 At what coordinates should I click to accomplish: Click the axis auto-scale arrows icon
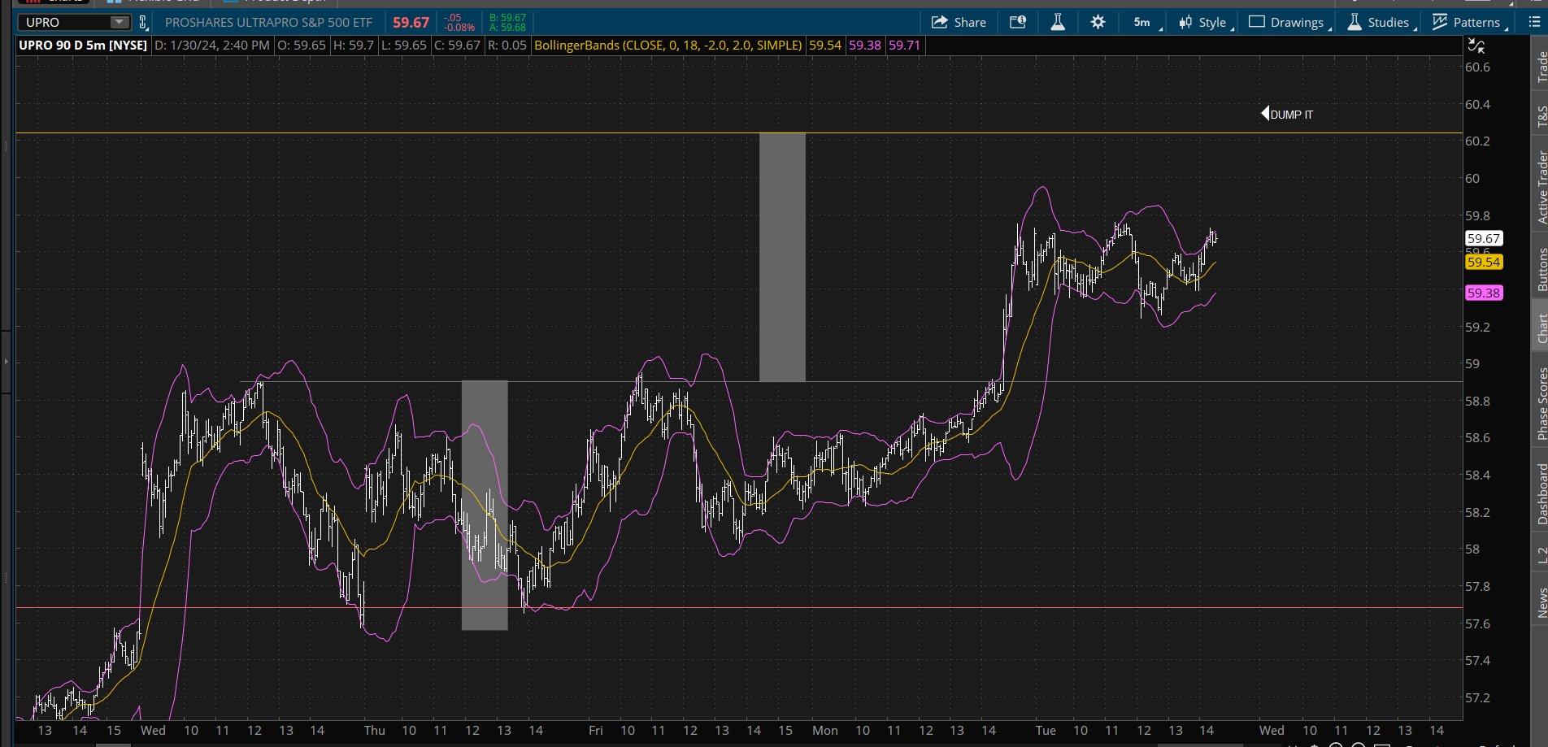(1476, 46)
